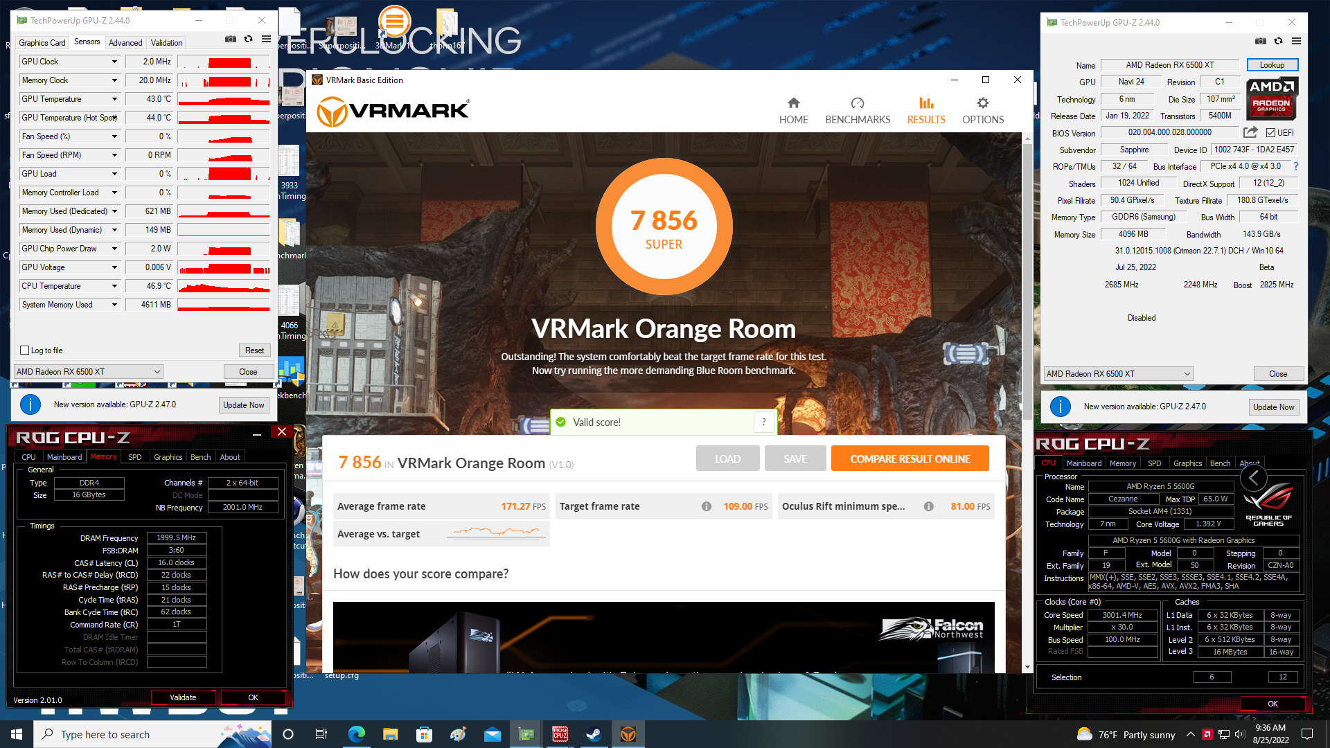The width and height of the screenshot is (1330, 748).
Task: Click Oculus Rift minimum spec info icon
Action: click(928, 506)
